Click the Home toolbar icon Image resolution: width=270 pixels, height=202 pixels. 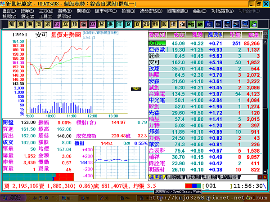coord(245,24)
